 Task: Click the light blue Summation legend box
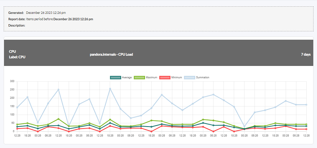(190, 77)
